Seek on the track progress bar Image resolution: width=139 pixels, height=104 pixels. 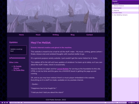coord(64,102)
